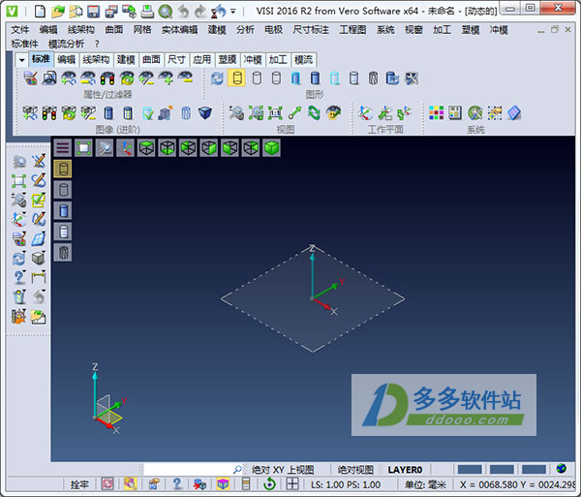This screenshot has width=581, height=497.
Task: Click the zoom magnifier in viewport toolbar
Action: tap(105, 148)
